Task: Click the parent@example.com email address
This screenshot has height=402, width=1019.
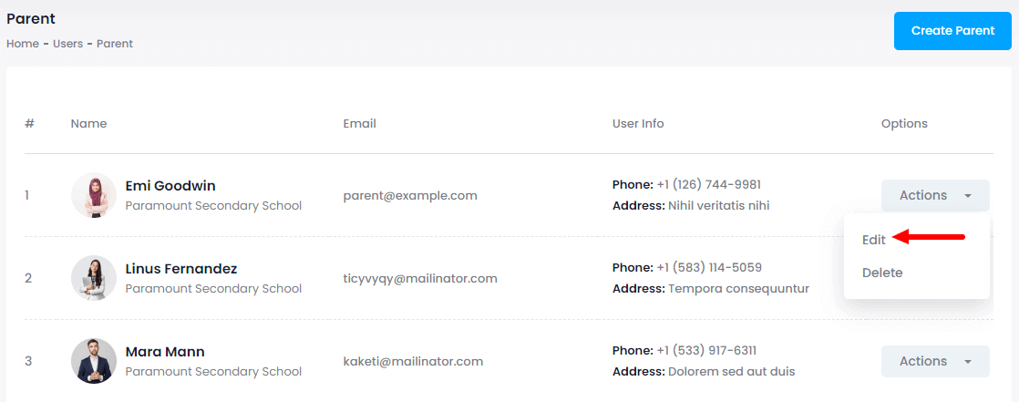Action: [x=410, y=195]
